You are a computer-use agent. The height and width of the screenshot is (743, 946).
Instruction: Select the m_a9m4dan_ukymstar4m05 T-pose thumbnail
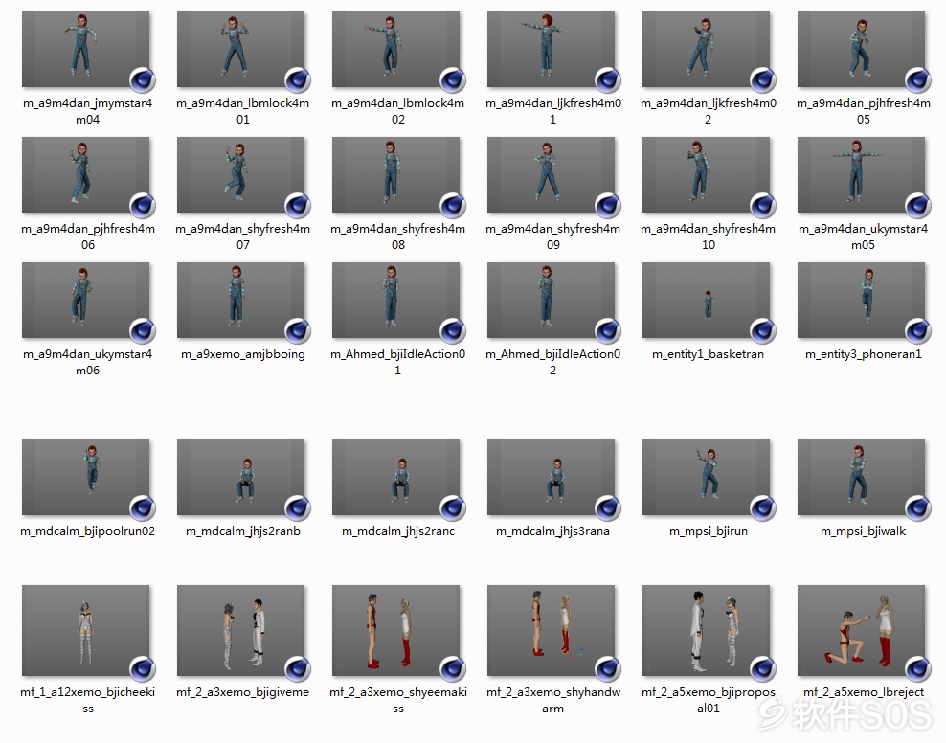(861, 174)
